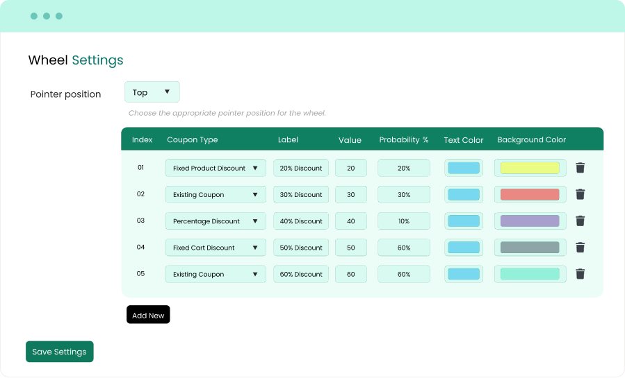Open Percentage Discount coupon type dropdown
This screenshot has width=625, height=378.
point(216,221)
